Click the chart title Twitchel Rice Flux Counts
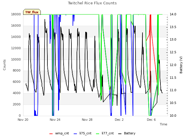Screen dimensions: 185x139 [92, 3]
